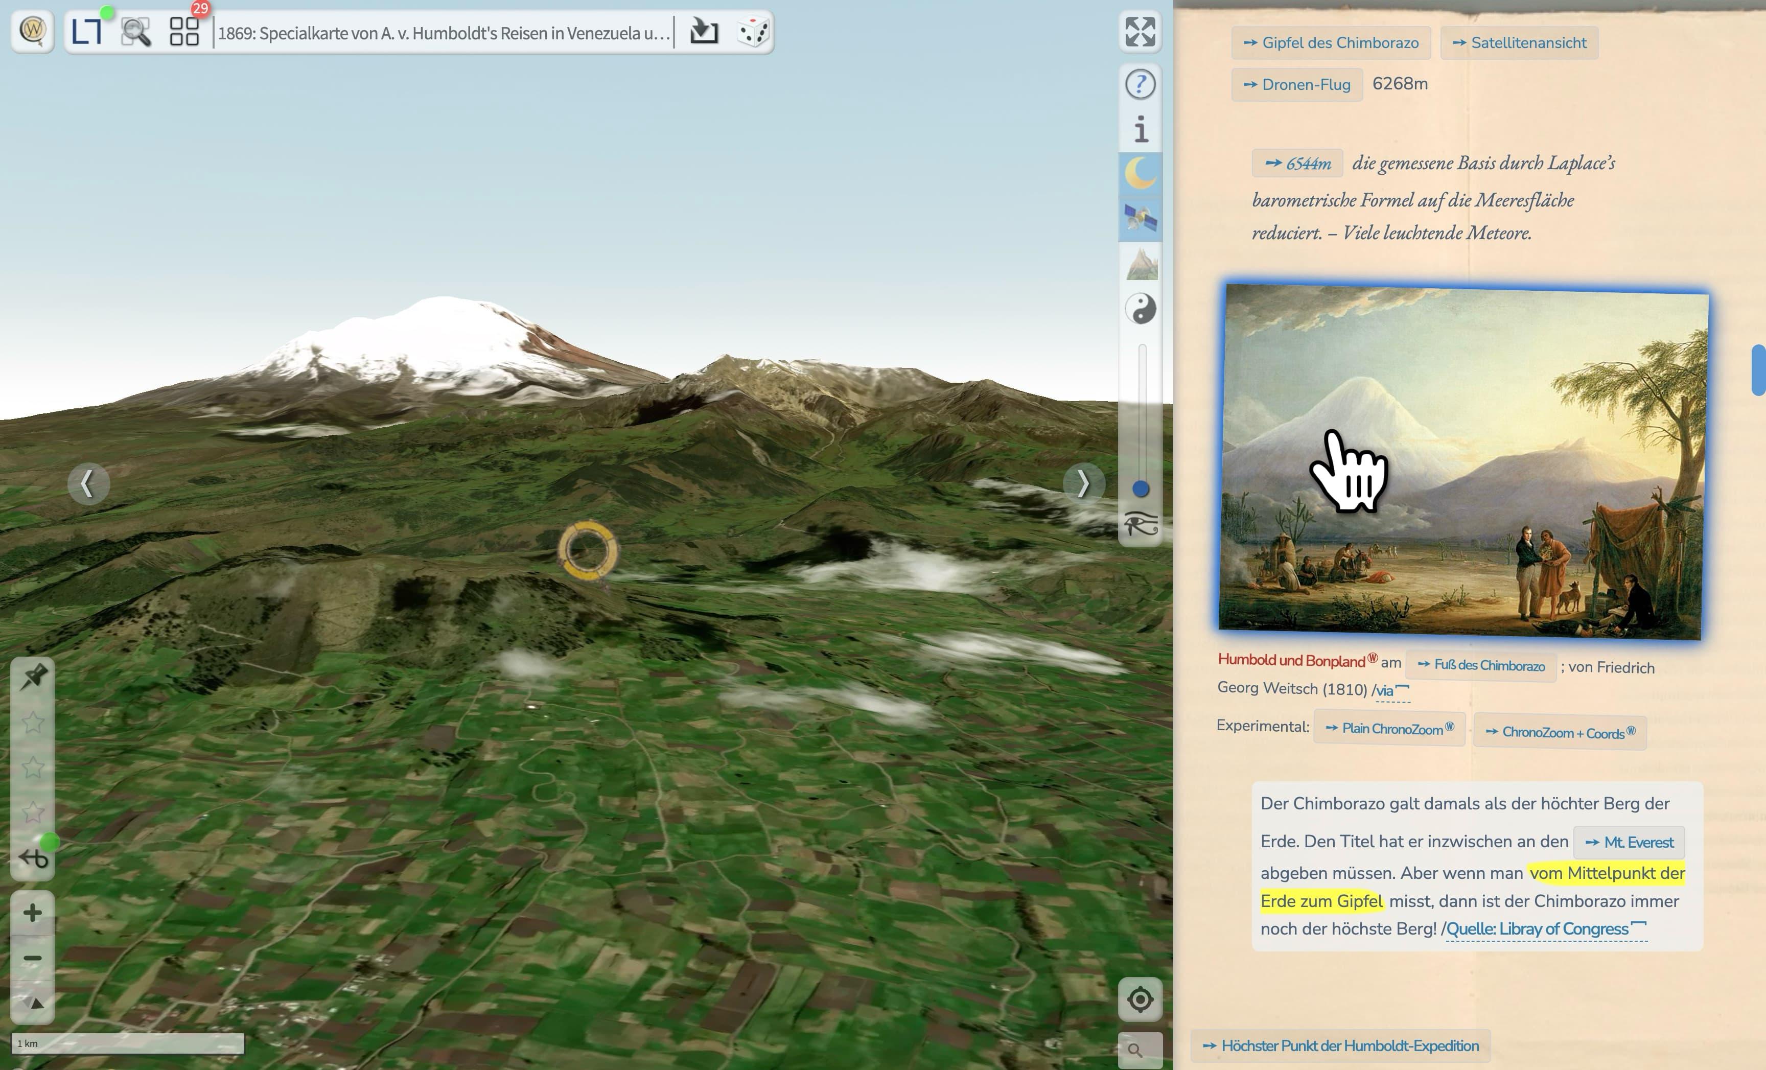Open the magnifier search icon in toolbar
The height and width of the screenshot is (1070, 1766).
click(x=136, y=32)
